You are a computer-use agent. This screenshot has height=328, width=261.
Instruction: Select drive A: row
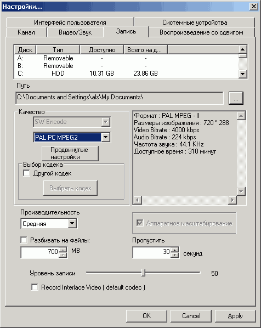[126, 58]
